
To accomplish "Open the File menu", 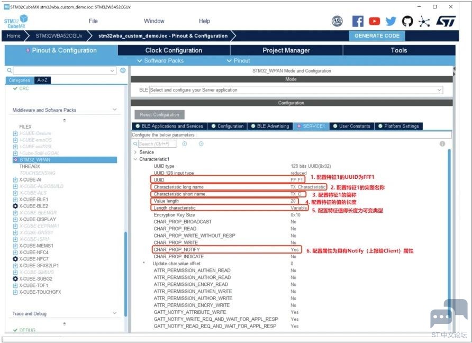I will click(x=93, y=21).
